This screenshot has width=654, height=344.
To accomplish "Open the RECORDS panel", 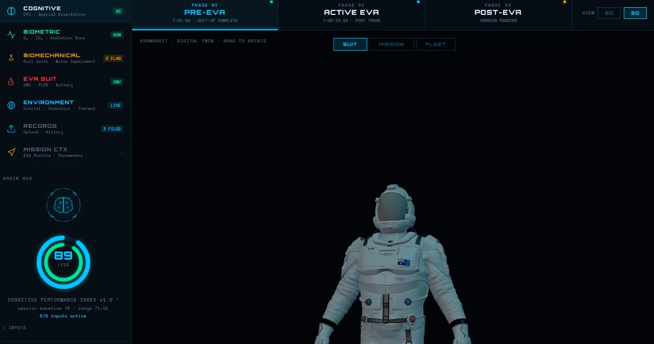I will click(x=66, y=129).
